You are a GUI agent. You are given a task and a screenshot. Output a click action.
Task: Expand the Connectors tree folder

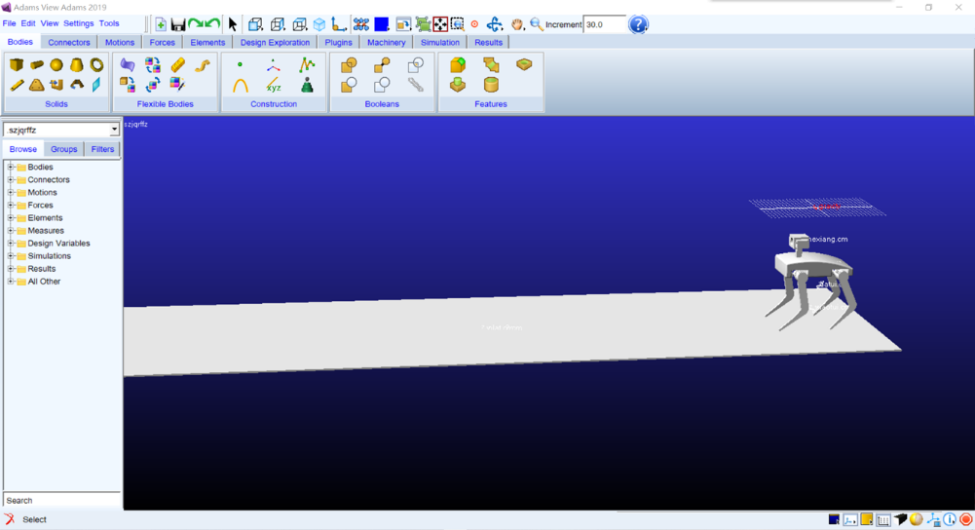(11, 180)
